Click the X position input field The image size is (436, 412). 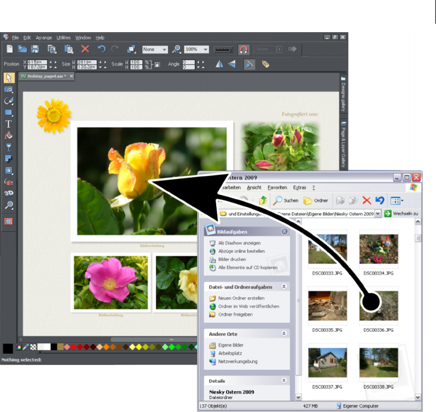(x=38, y=62)
